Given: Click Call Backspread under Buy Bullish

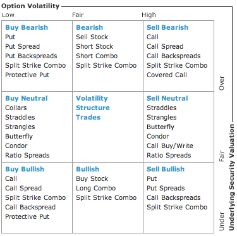Looking at the screenshot, I should click(x=30, y=207).
